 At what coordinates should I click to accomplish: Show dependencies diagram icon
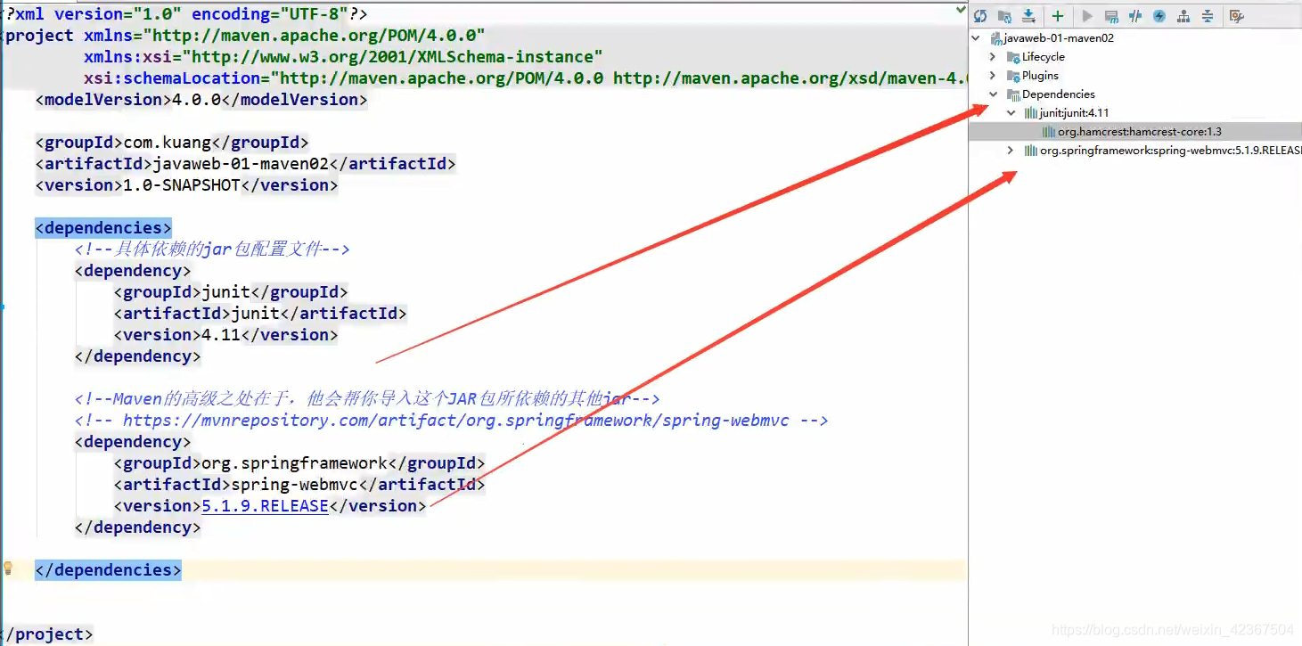tap(1183, 16)
